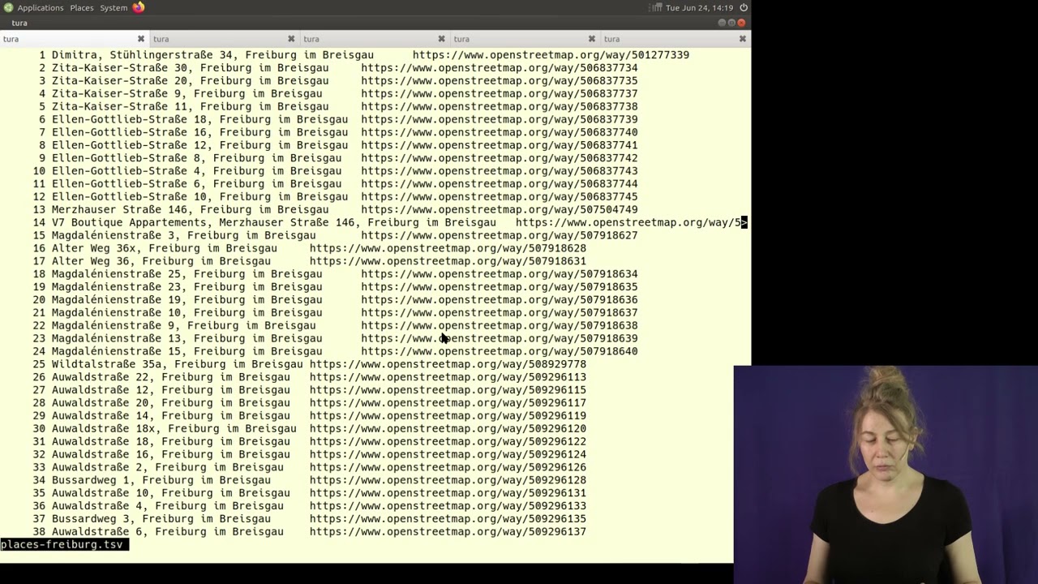Open the System menu

pos(114,7)
